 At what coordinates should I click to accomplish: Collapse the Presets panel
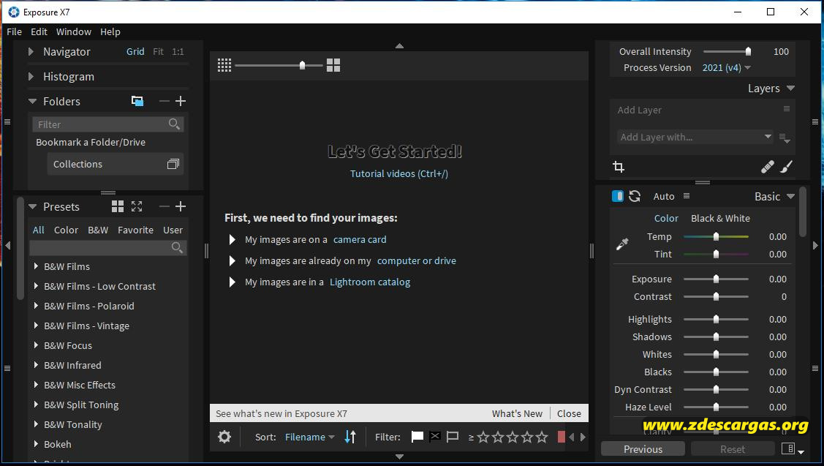pos(32,207)
